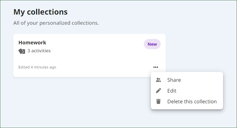Image resolution: width=237 pixels, height=128 pixels.
Task: Click the Edited 4 minutes ago timestamp
Action: tap(37, 67)
